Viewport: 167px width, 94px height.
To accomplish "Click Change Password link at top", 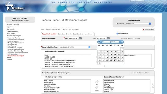I will point(137,1).
